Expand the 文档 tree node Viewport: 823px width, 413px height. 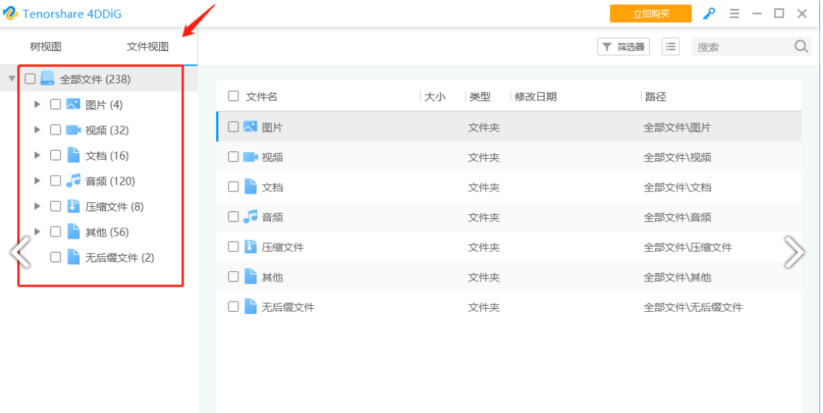point(37,155)
